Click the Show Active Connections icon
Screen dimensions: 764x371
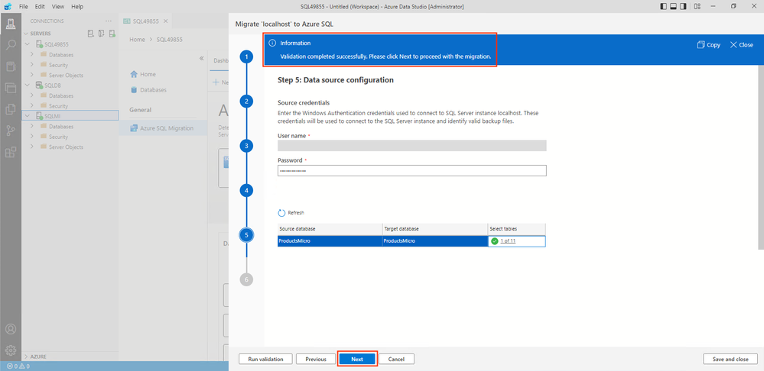coord(112,34)
